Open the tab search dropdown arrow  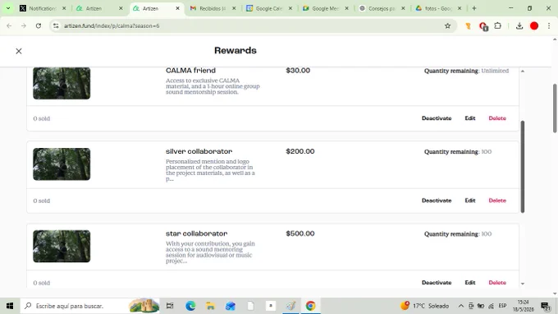coord(8,8)
